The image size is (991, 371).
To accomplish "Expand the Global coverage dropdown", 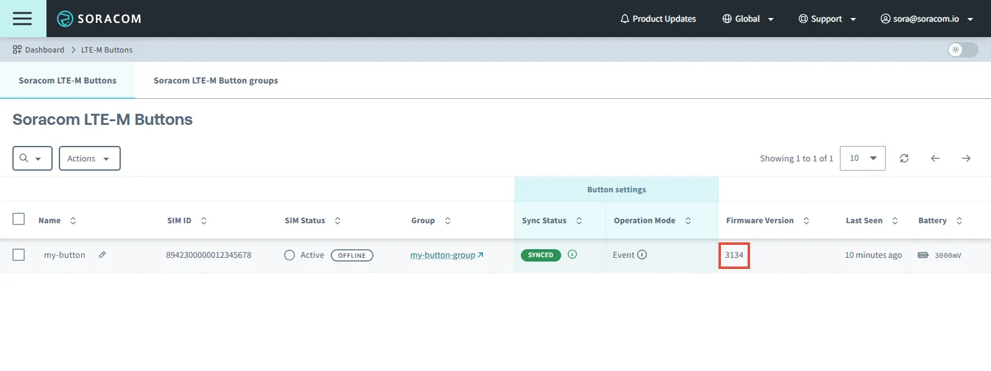I will coord(748,19).
